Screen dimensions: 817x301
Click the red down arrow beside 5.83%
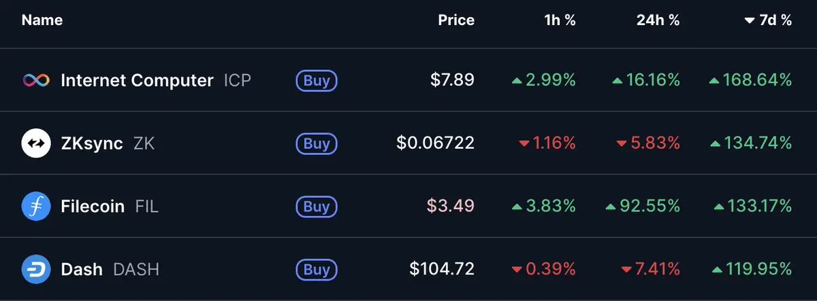pyautogui.click(x=622, y=143)
